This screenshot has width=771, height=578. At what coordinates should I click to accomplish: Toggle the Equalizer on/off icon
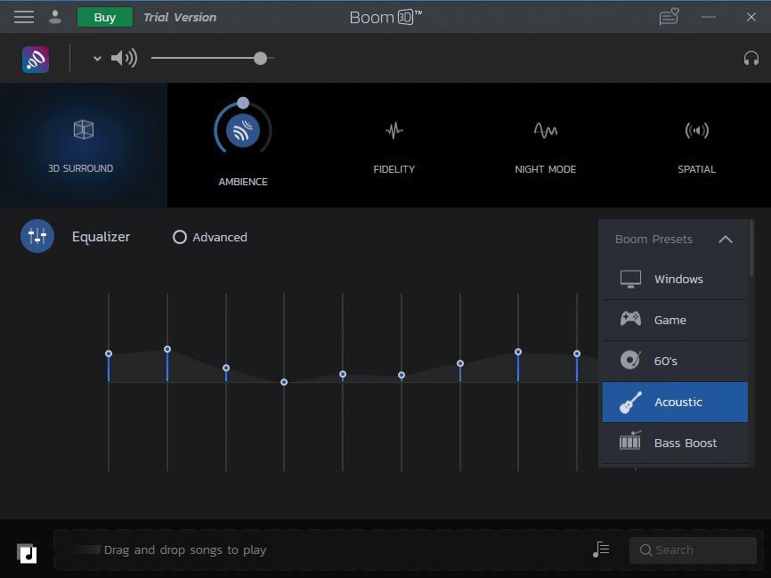pyautogui.click(x=37, y=236)
